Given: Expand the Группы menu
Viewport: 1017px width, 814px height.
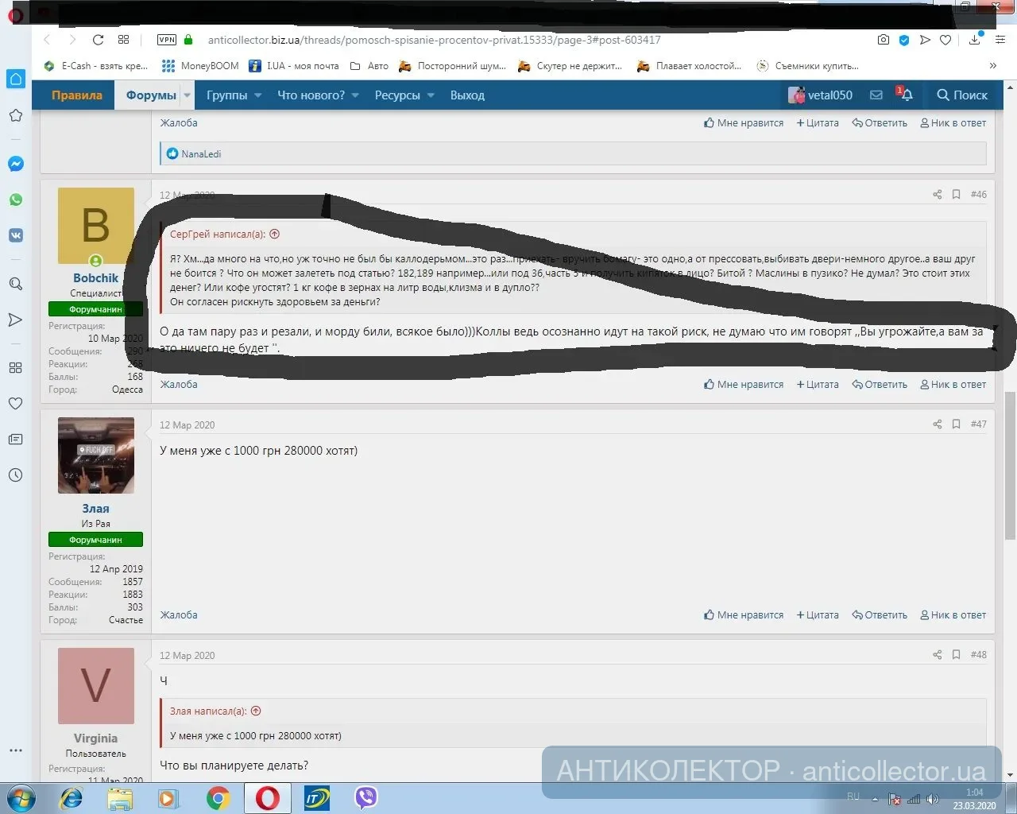Looking at the screenshot, I should pyautogui.click(x=234, y=95).
